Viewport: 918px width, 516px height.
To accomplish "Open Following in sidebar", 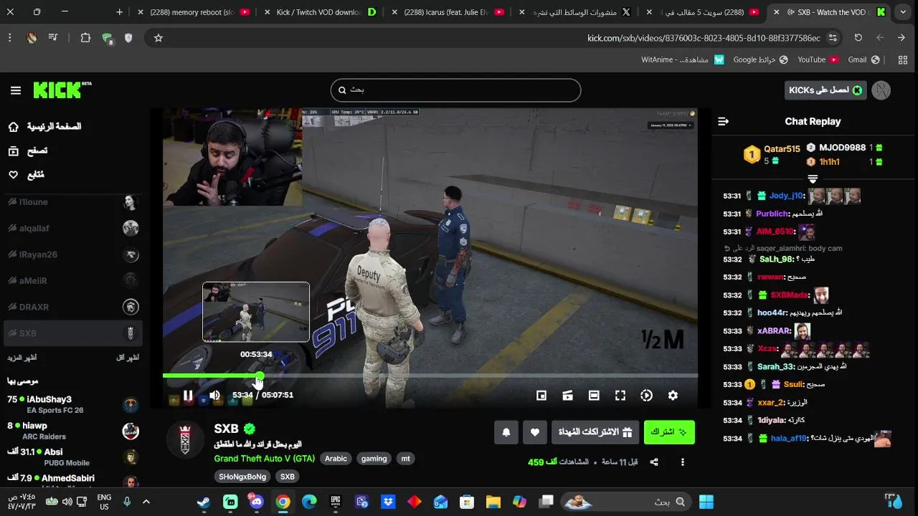I will [x=27, y=175].
